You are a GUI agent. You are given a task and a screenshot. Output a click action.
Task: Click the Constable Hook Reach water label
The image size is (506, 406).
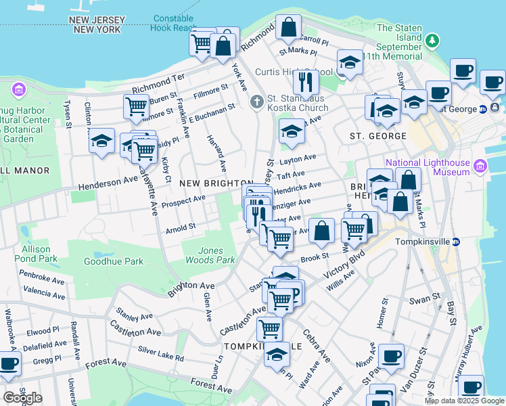(173, 23)
